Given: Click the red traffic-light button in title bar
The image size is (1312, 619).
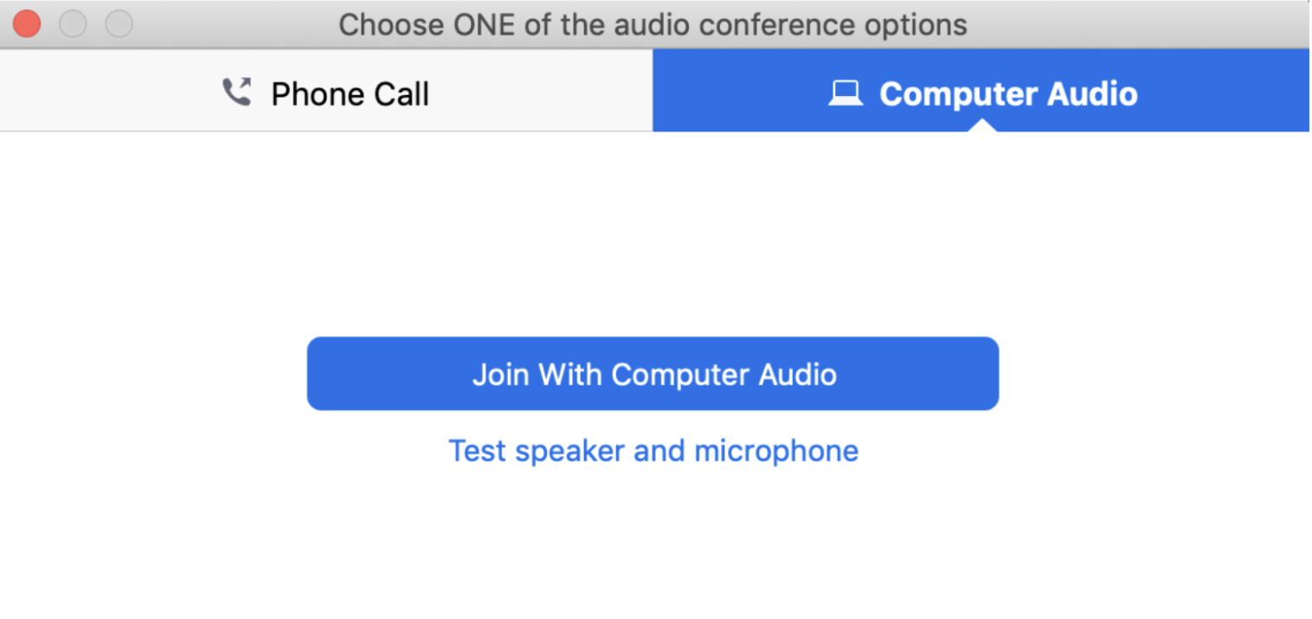Looking at the screenshot, I should (27, 23).
